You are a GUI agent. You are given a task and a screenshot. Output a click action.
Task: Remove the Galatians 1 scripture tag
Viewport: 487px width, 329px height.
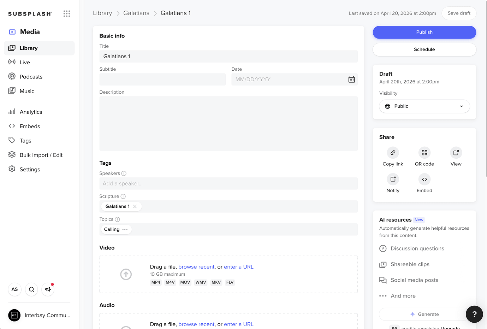pyautogui.click(x=135, y=206)
